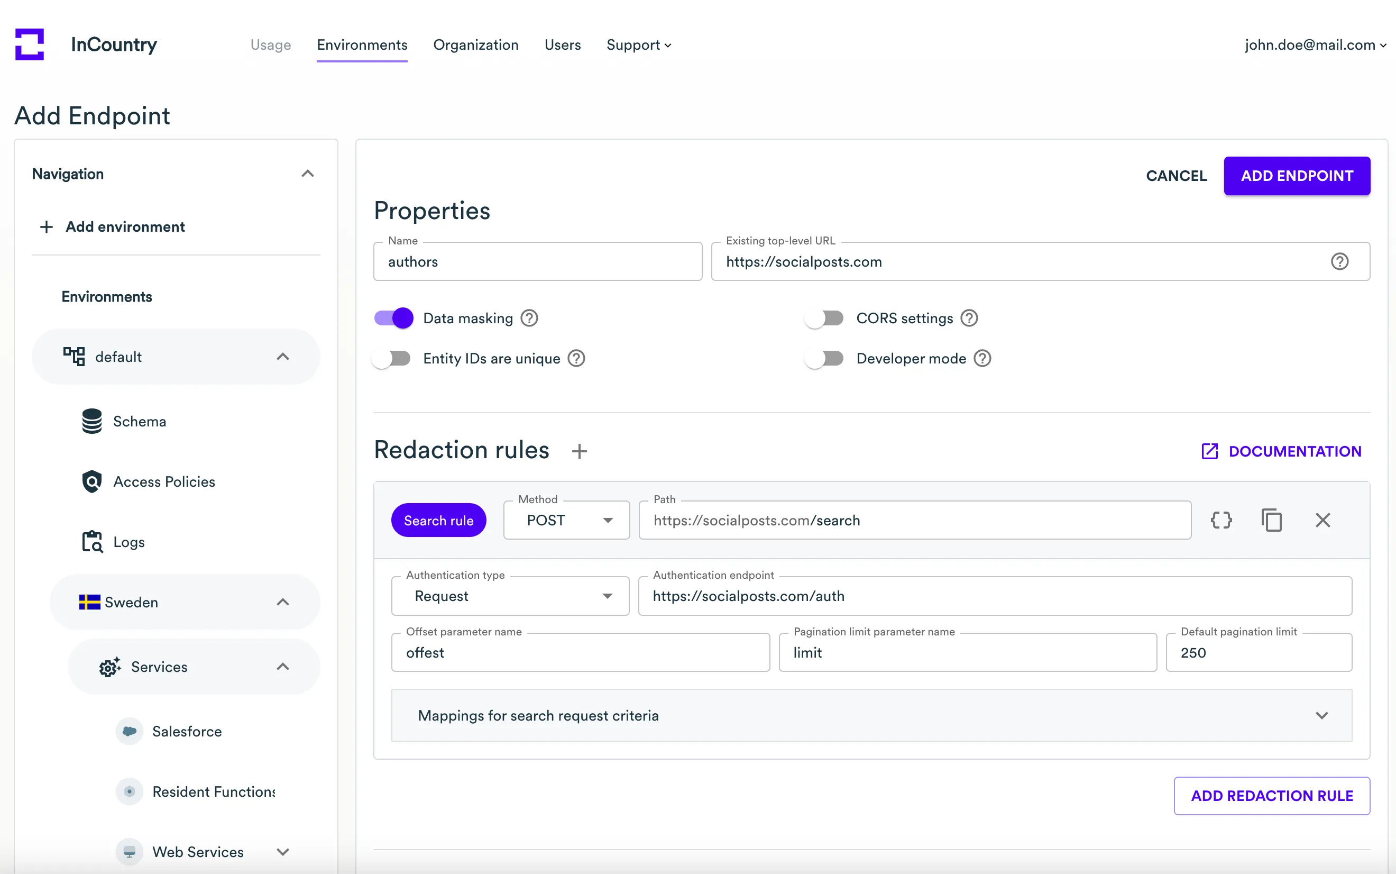Remove the search rule with the X icon
This screenshot has height=874, width=1396.
point(1322,520)
